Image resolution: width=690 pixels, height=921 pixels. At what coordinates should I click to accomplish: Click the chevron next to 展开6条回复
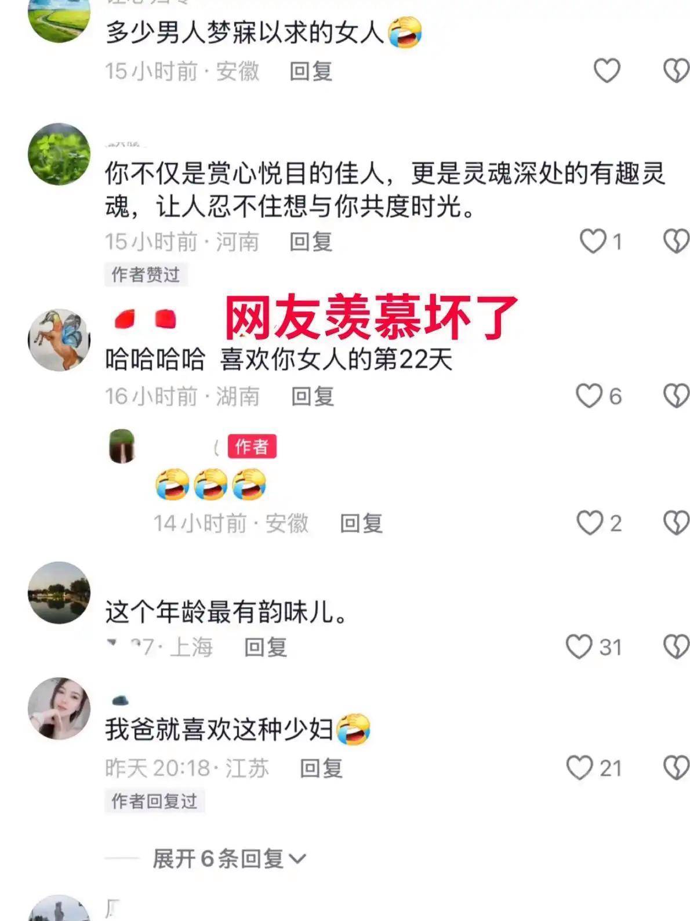pyautogui.click(x=297, y=859)
